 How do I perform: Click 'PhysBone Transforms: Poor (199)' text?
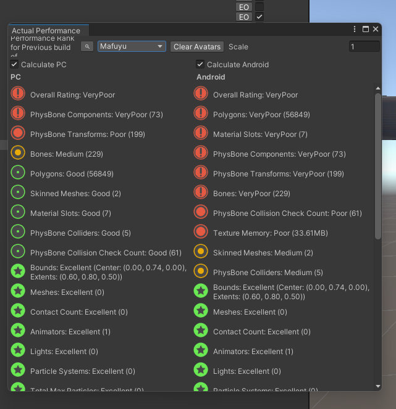tap(88, 134)
